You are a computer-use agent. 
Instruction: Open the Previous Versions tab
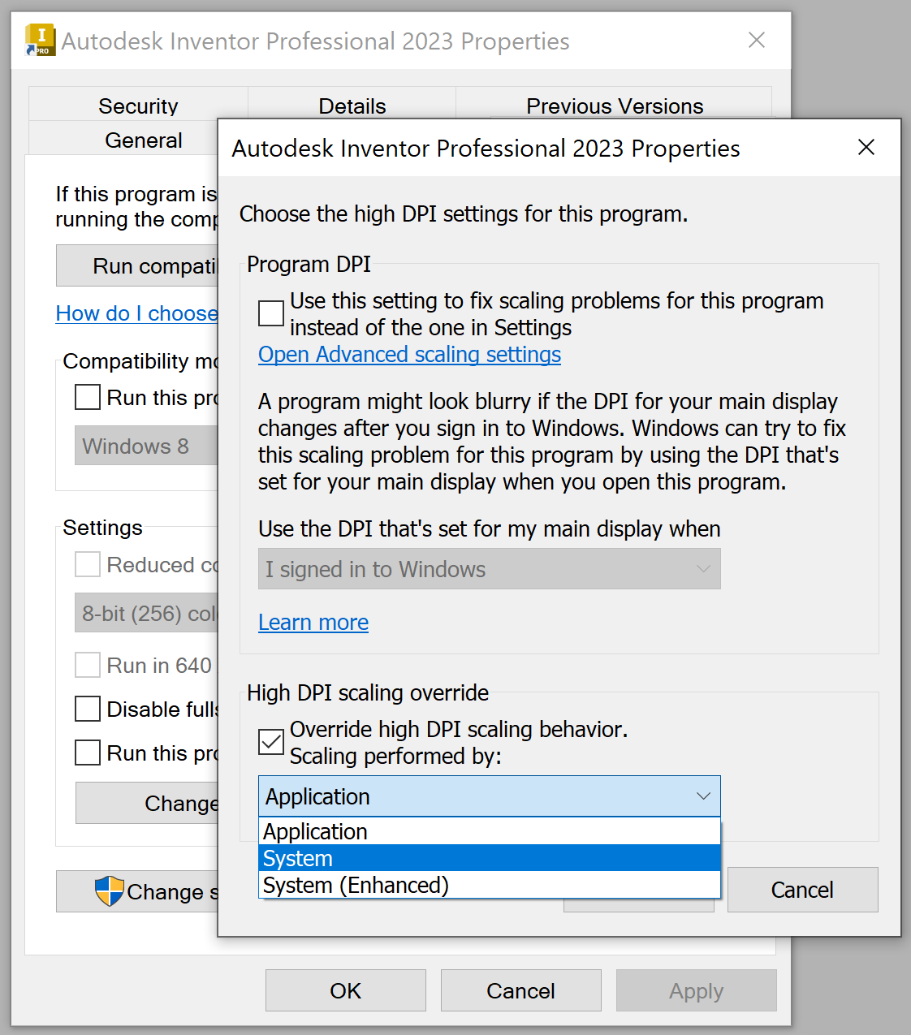(615, 106)
